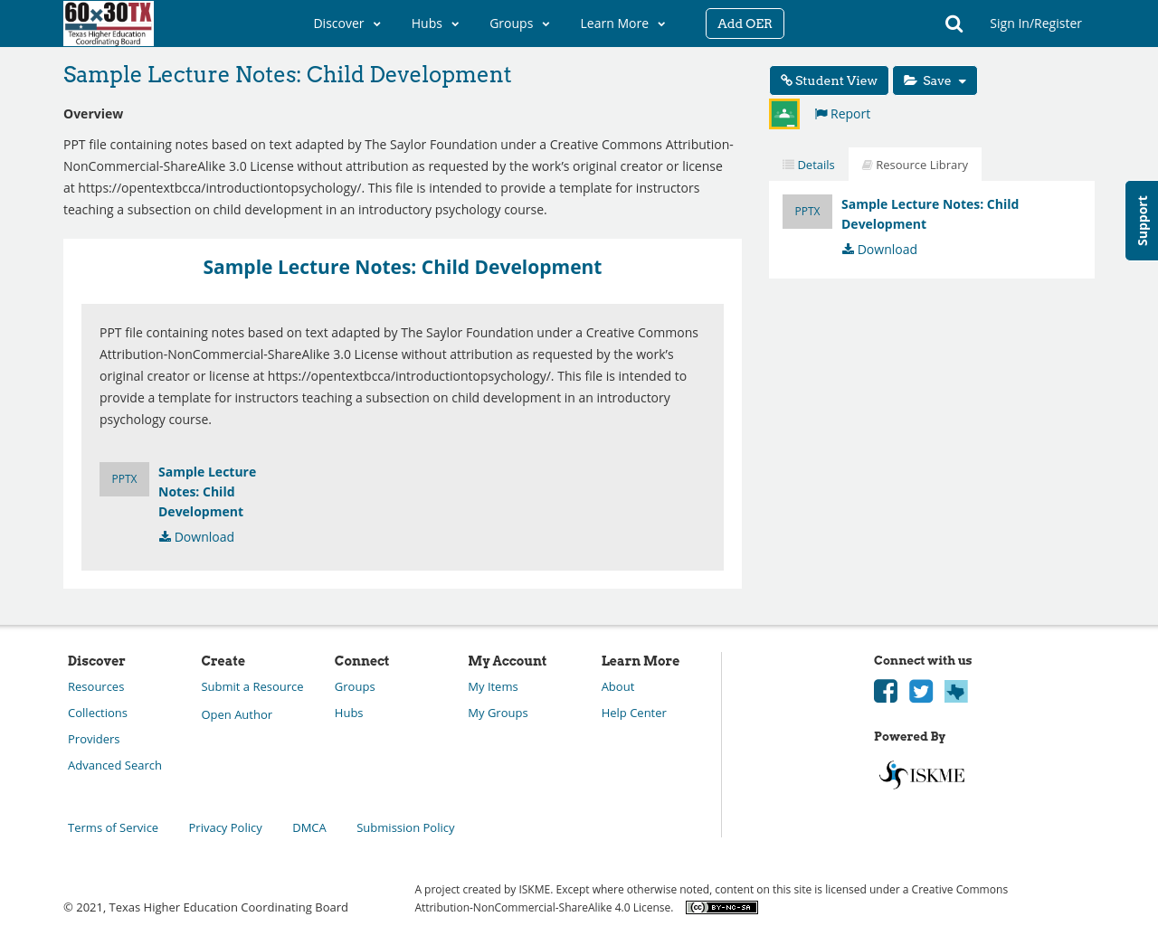
Task: Switch to Student View
Action: 829,80
